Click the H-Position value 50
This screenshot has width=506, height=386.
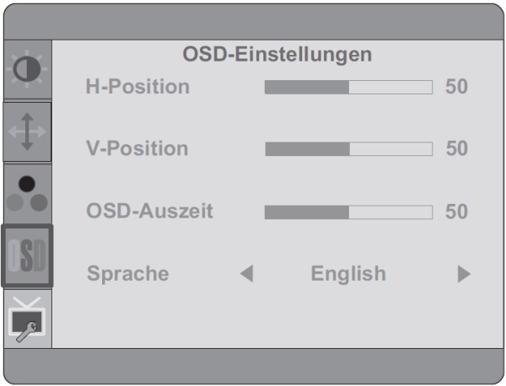tap(456, 87)
